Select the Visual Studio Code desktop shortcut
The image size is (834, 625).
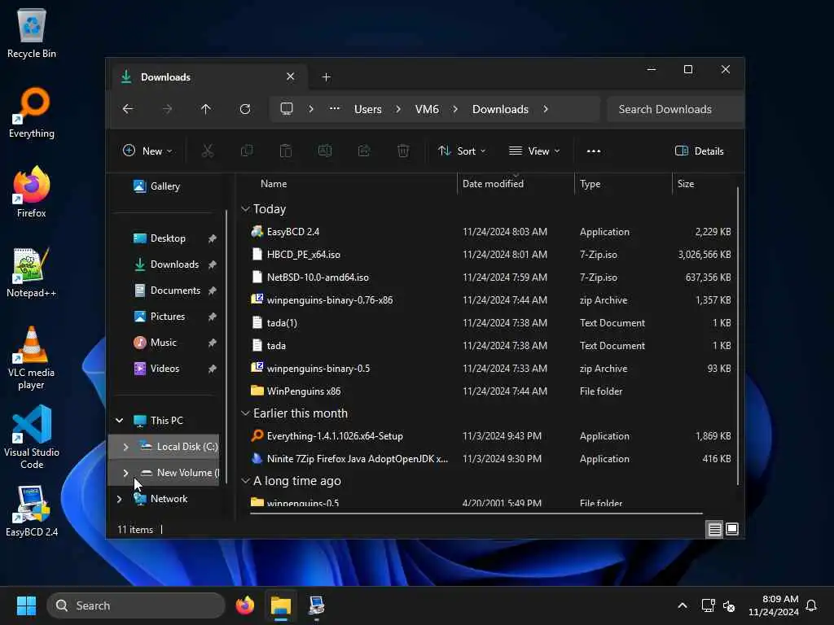click(32, 437)
